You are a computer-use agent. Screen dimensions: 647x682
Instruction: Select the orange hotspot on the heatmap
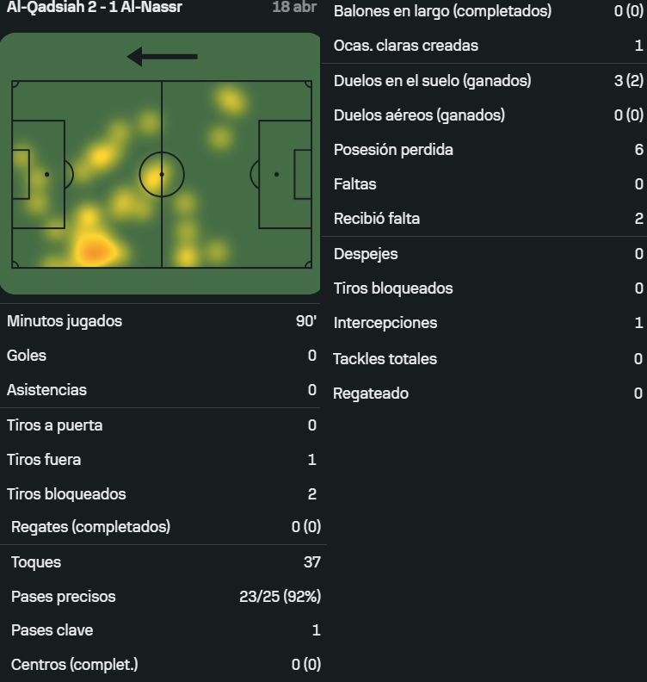pos(95,251)
